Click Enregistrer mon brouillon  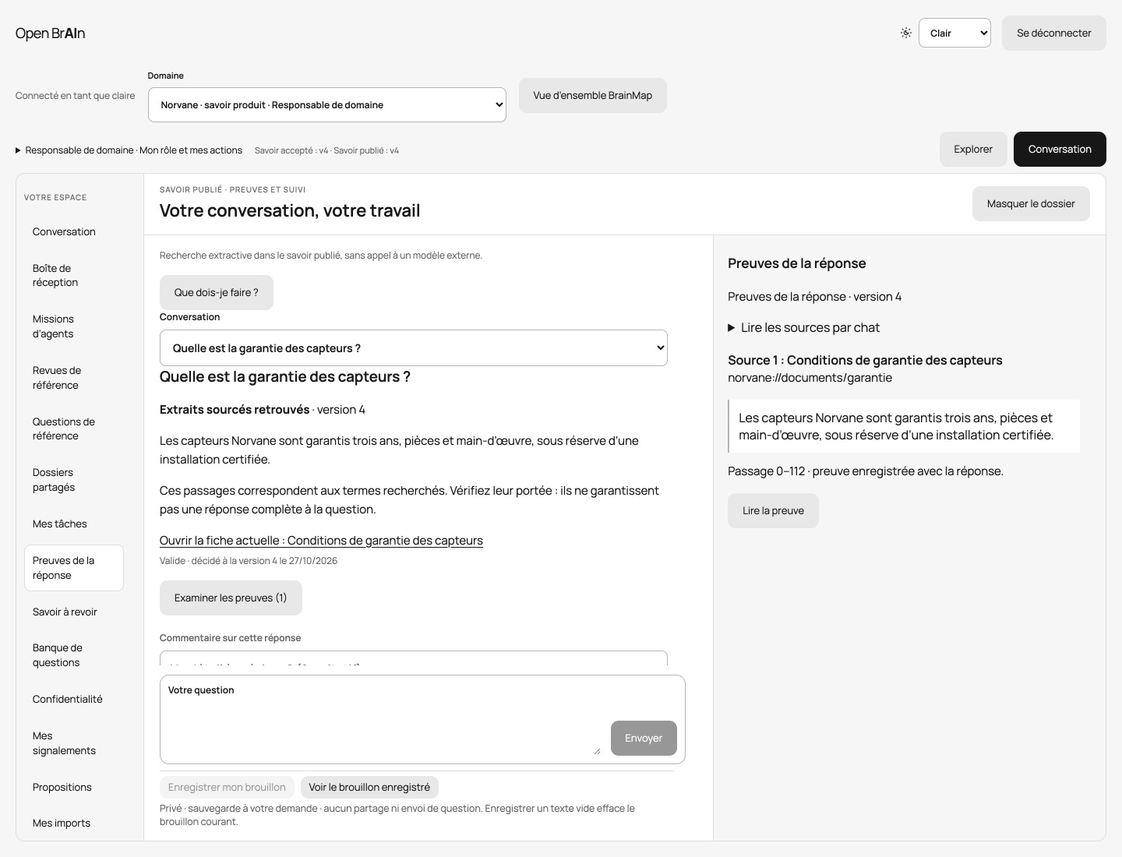[x=227, y=787]
